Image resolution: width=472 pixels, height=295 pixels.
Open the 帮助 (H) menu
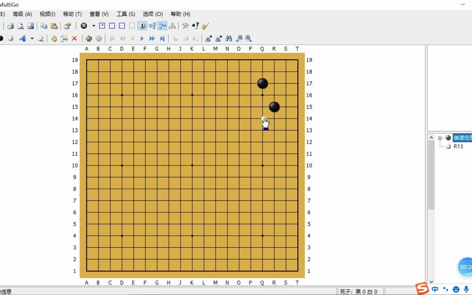click(180, 14)
